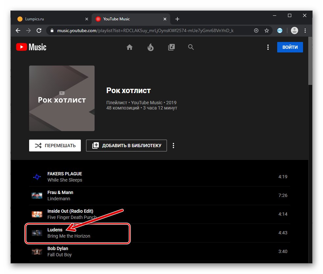Click the search magnifier icon
The height and width of the screenshot is (274, 323).
point(191,47)
